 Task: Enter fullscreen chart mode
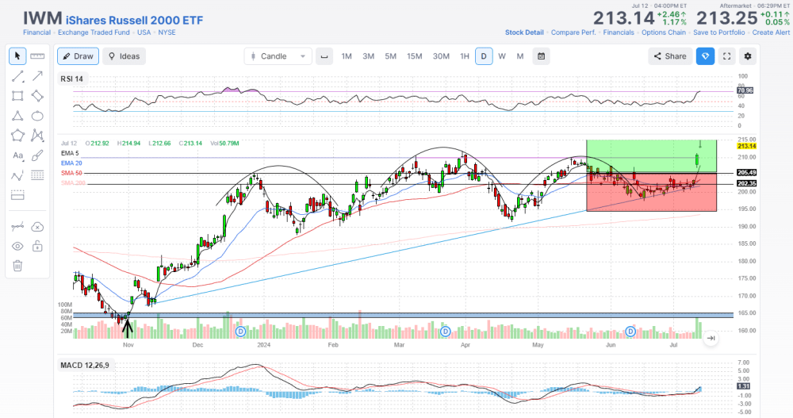coord(726,56)
